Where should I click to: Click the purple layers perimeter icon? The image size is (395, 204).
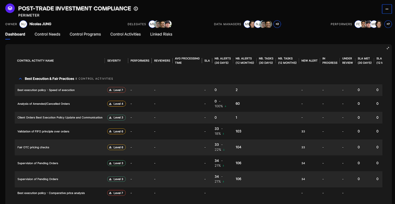[10, 8]
